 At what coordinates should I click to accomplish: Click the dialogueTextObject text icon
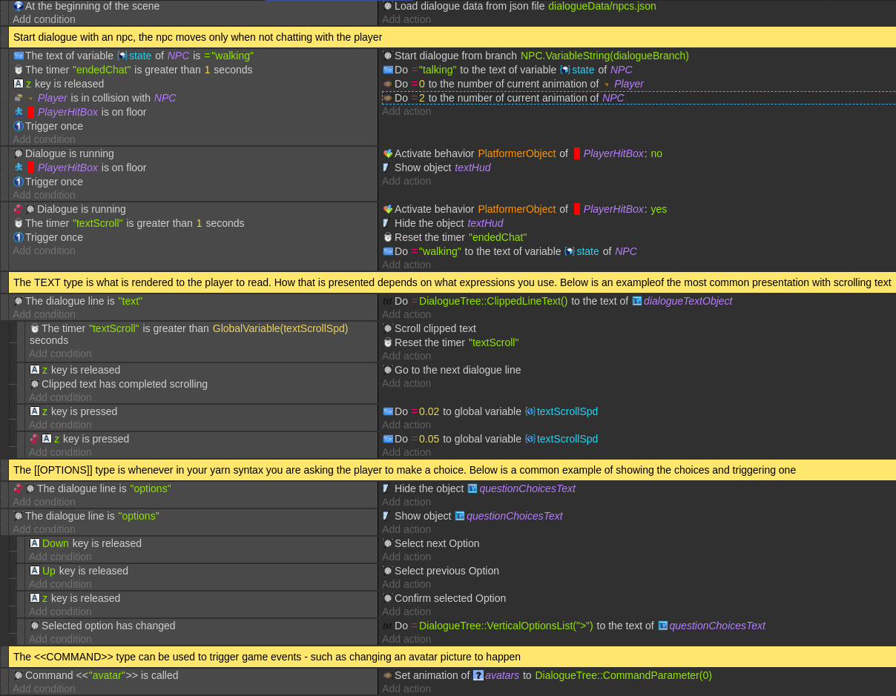click(x=637, y=301)
